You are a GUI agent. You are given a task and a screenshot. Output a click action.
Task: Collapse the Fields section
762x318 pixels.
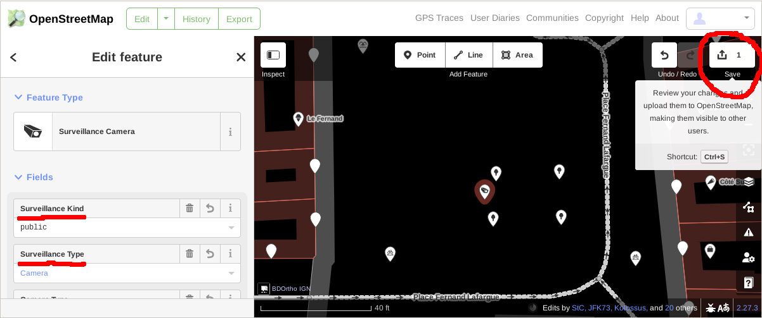(34, 177)
